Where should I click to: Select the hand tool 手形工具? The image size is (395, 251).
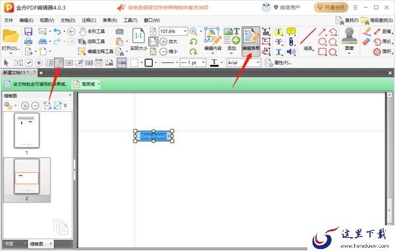pyautogui.click(x=92, y=32)
